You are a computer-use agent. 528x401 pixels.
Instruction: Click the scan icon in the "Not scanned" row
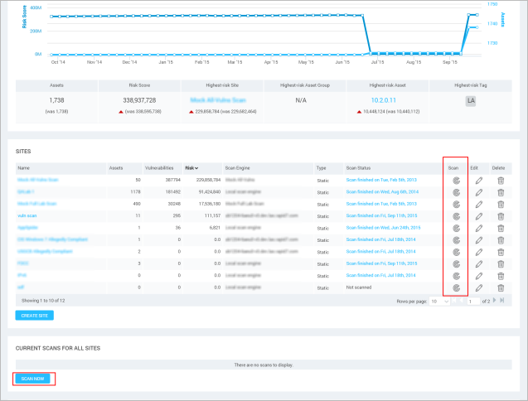click(455, 287)
